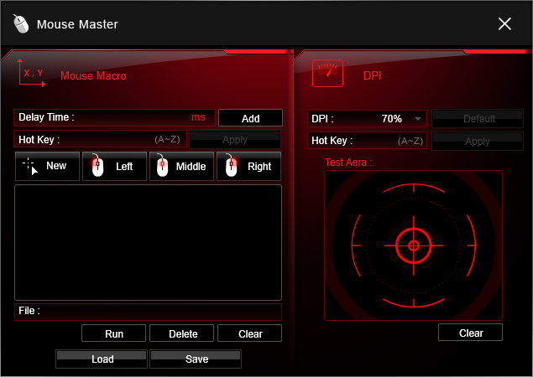Click the DPI gauge icon

coord(327,74)
